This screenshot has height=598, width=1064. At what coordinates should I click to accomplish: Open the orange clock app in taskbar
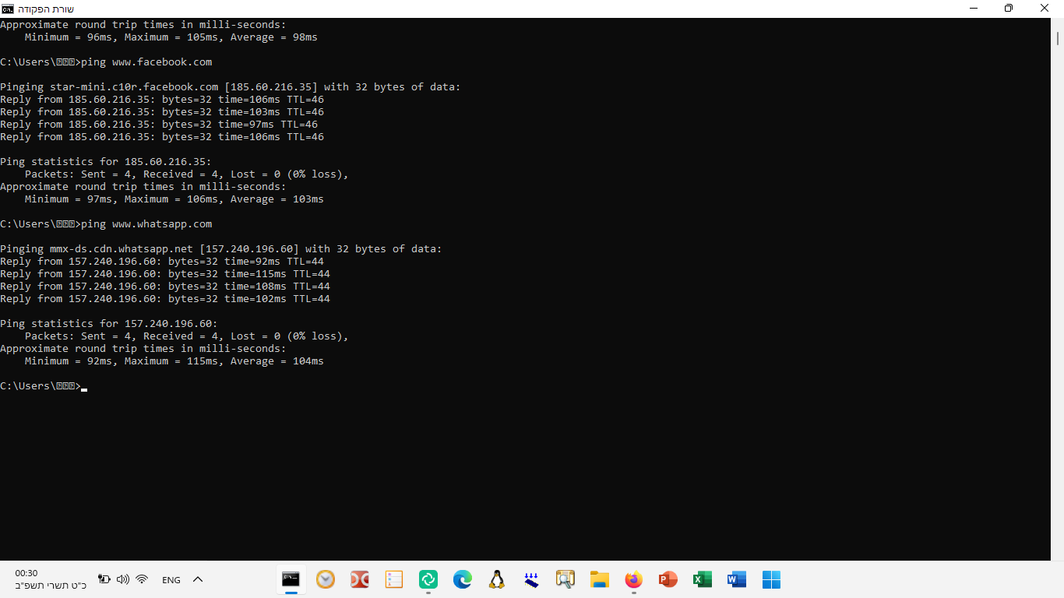coord(326,579)
